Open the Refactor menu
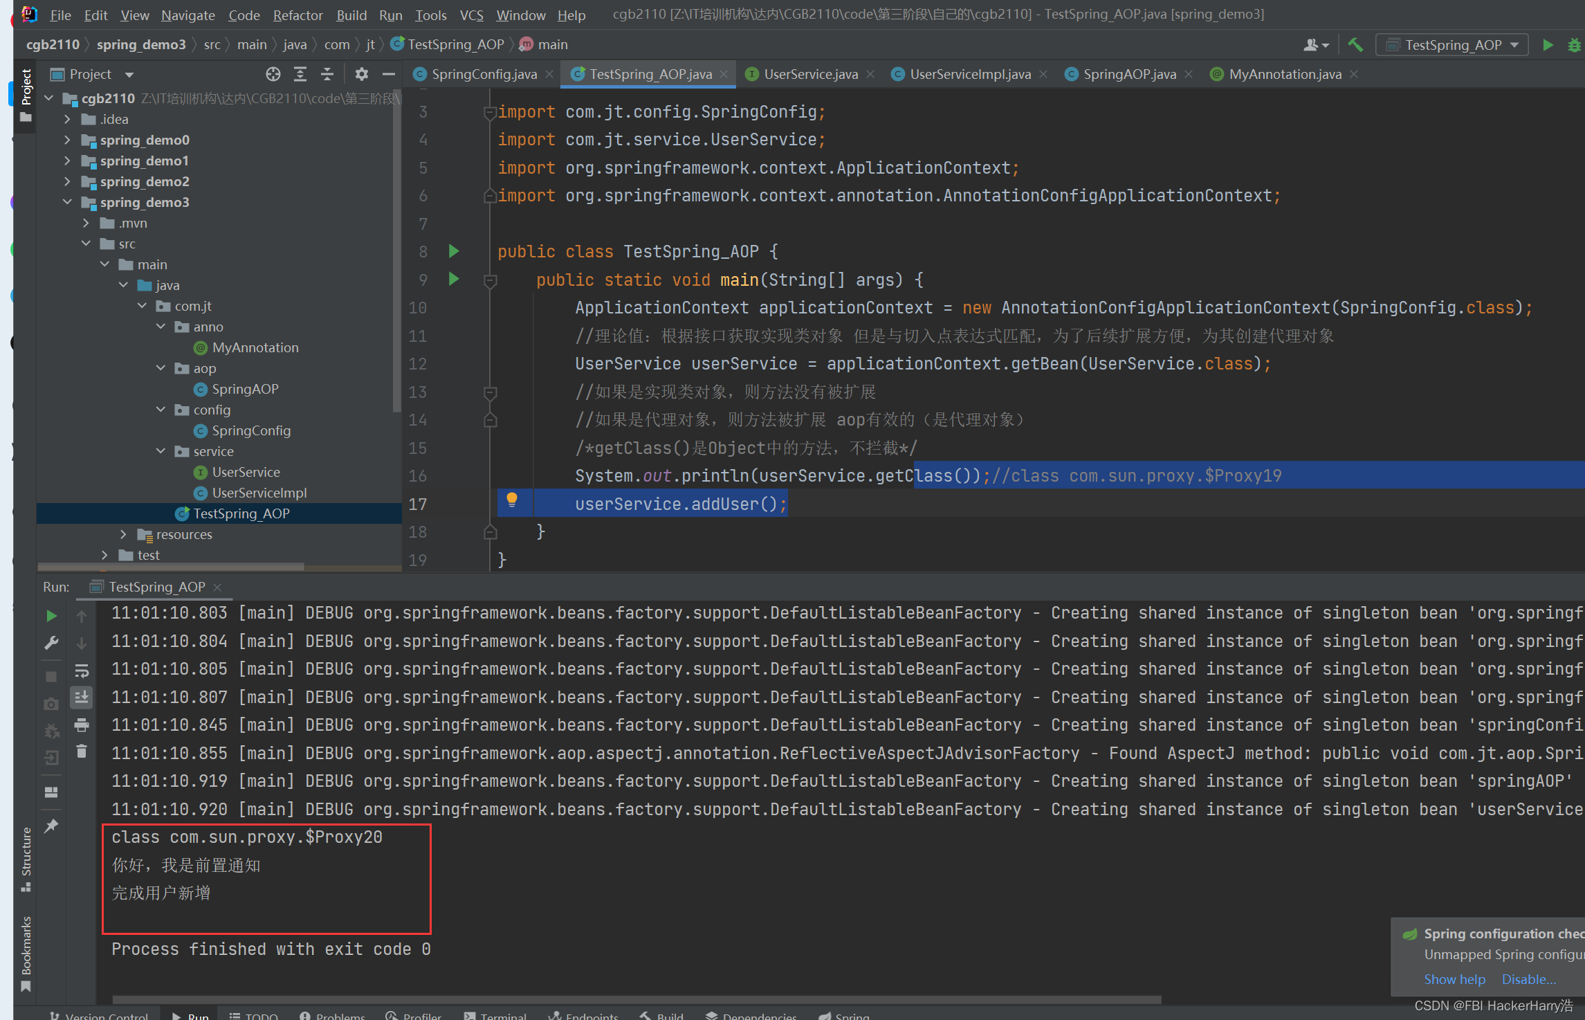Viewport: 1585px width, 1020px height. click(297, 15)
